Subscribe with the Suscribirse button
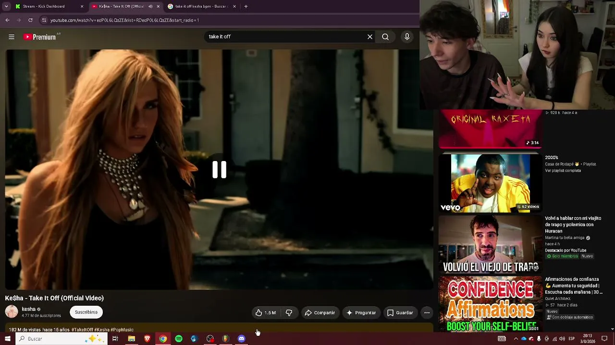The image size is (615, 345). [x=86, y=312]
